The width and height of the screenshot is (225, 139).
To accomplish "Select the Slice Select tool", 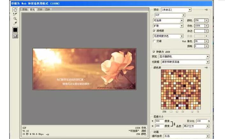I will click(x=15, y=14).
